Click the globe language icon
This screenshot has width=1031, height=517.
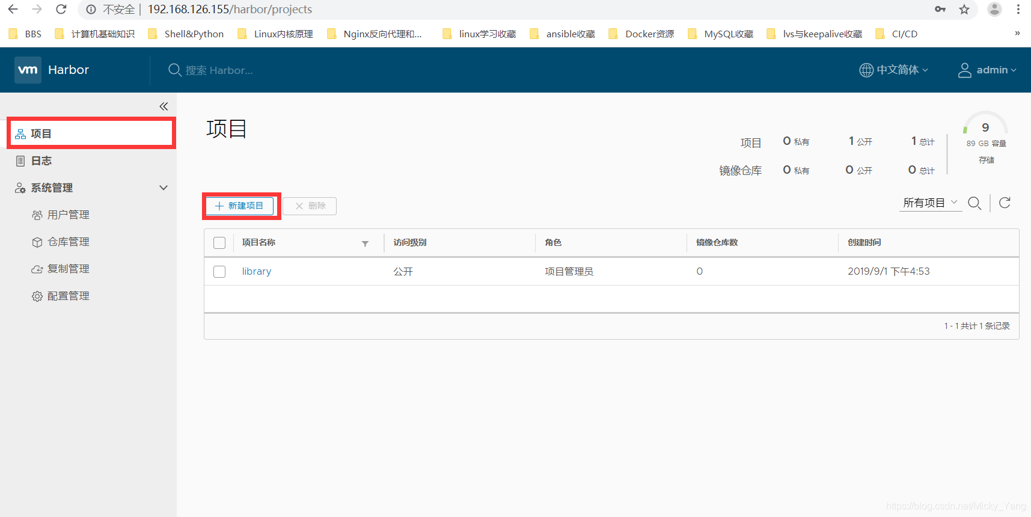[x=866, y=70]
